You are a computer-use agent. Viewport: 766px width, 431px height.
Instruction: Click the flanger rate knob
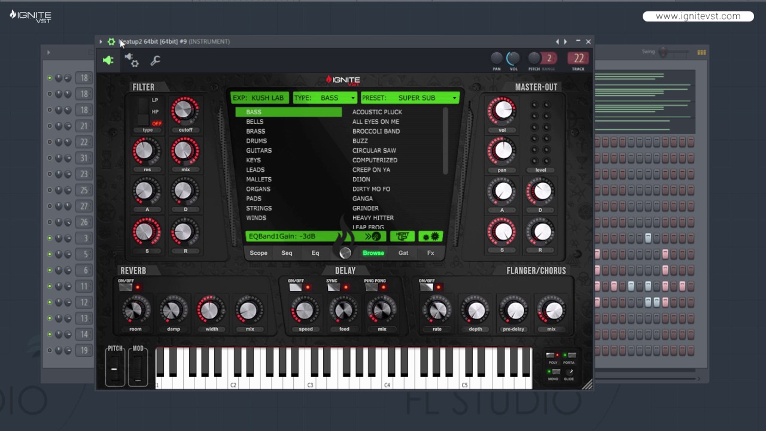[437, 310]
